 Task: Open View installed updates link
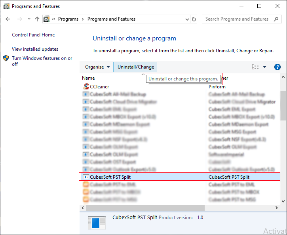coord(35,49)
